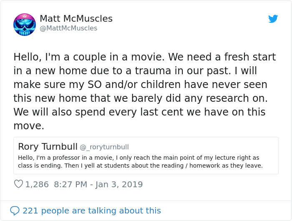Click the main tweet's first line "Hello, I'm a couple"
Image resolution: width=292 pixels, height=221 pixels.
tap(63, 56)
